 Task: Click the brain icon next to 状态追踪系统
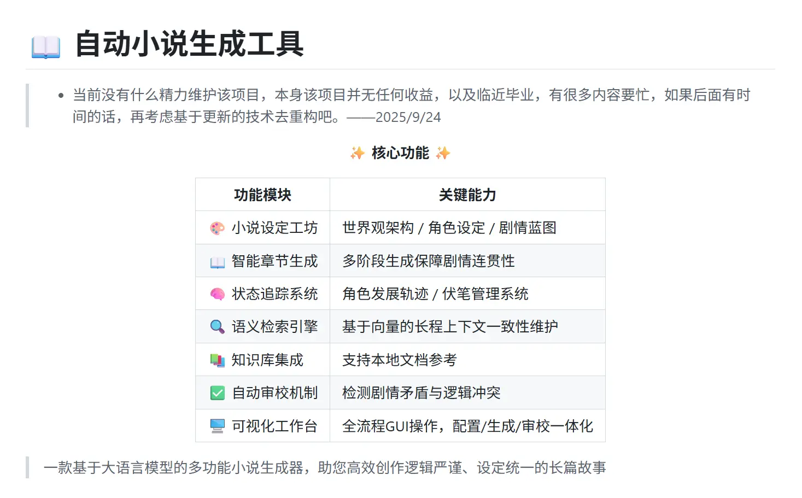pyautogui.click(x=217, y=295)
